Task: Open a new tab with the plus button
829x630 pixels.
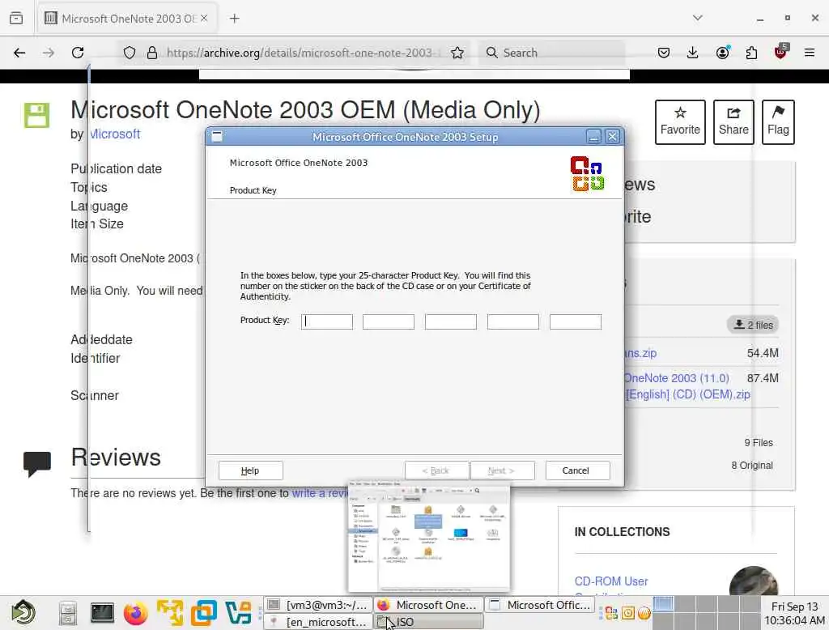Action: coord(235,19)
